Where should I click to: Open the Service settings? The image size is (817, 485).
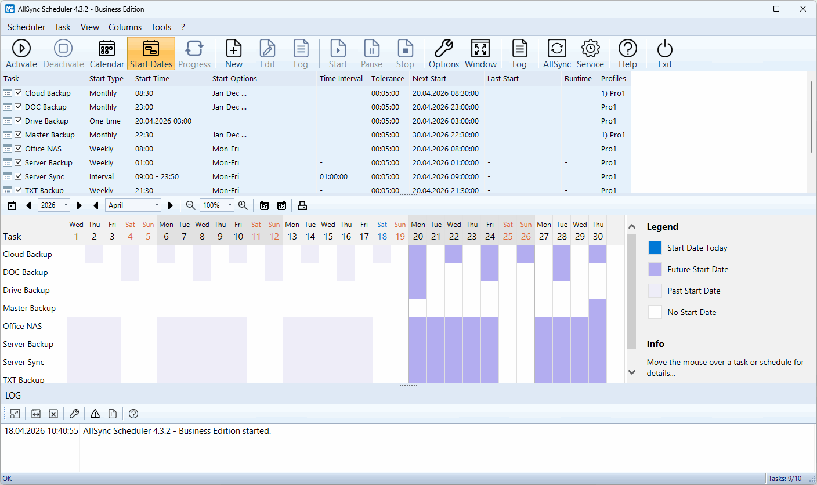(590, 53)
